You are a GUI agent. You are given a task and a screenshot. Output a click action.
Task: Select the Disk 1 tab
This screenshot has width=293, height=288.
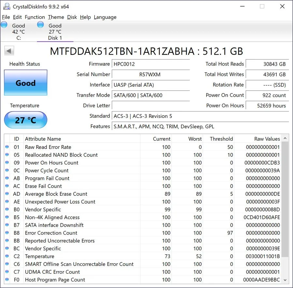tap(55, 31)
